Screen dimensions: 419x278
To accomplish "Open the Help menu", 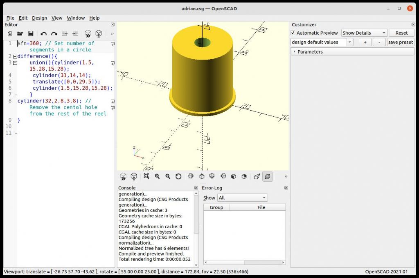I will [95, 18].
